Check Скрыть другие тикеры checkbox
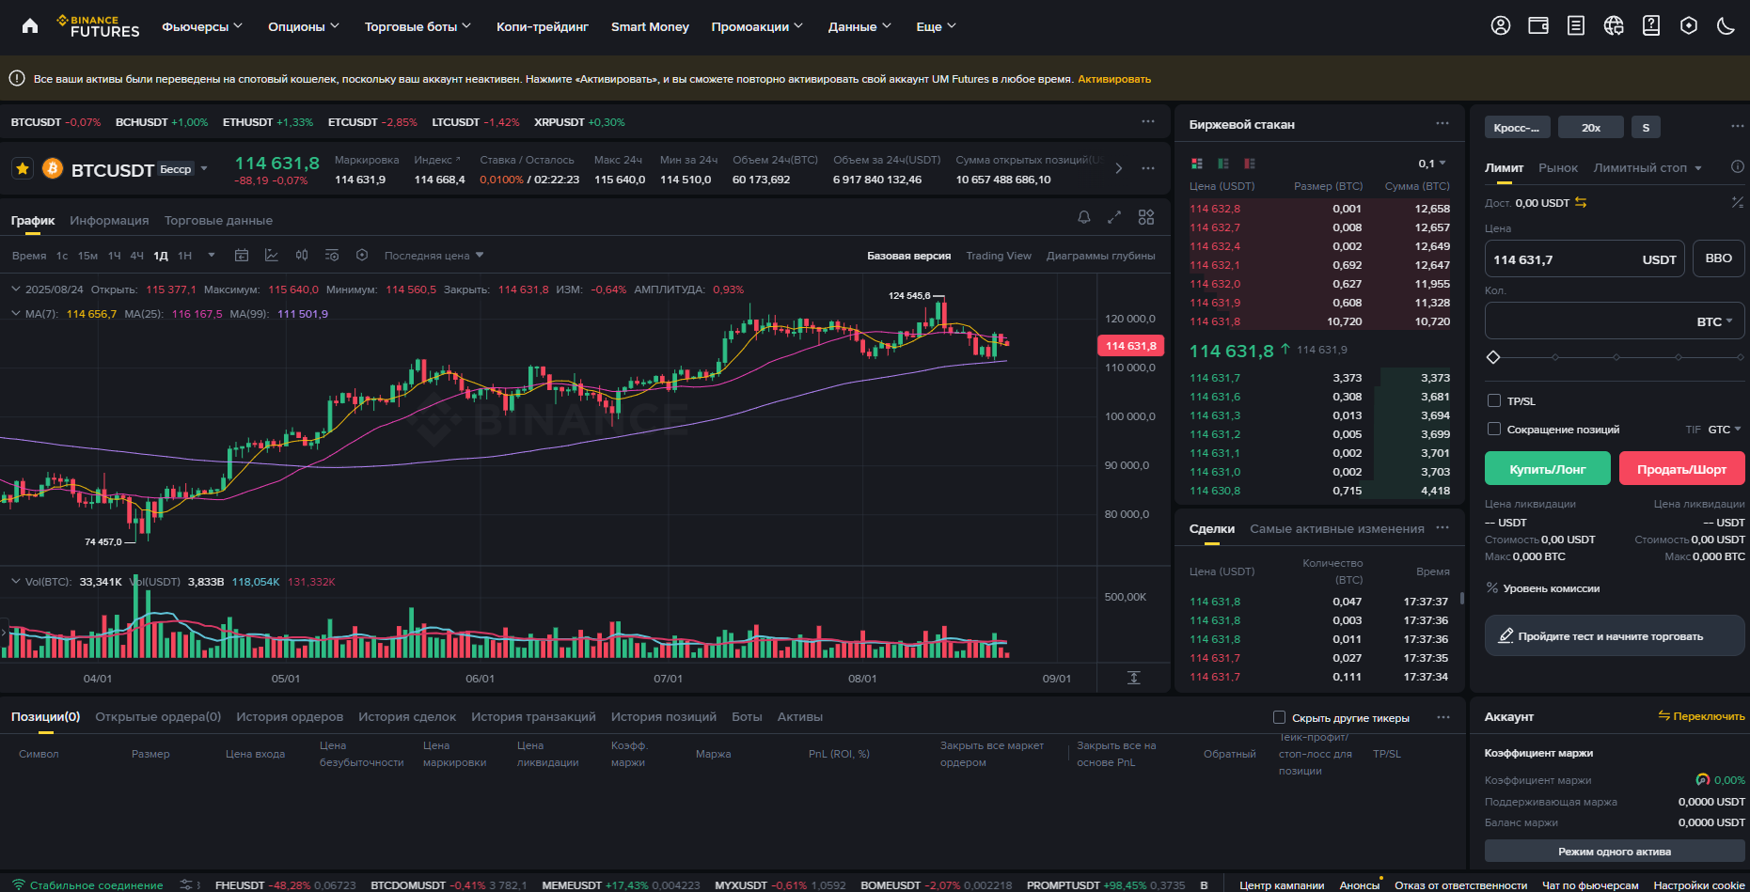Screen dimensions: 1750x892 click(1279, 717)
